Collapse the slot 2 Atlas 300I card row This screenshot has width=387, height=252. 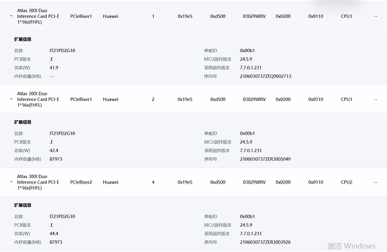point(11,99)
